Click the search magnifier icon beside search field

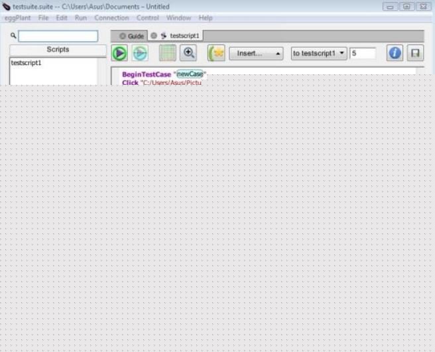coord(13,36)
